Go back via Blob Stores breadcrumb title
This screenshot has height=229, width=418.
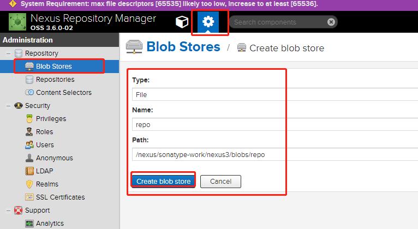(183, 47)
